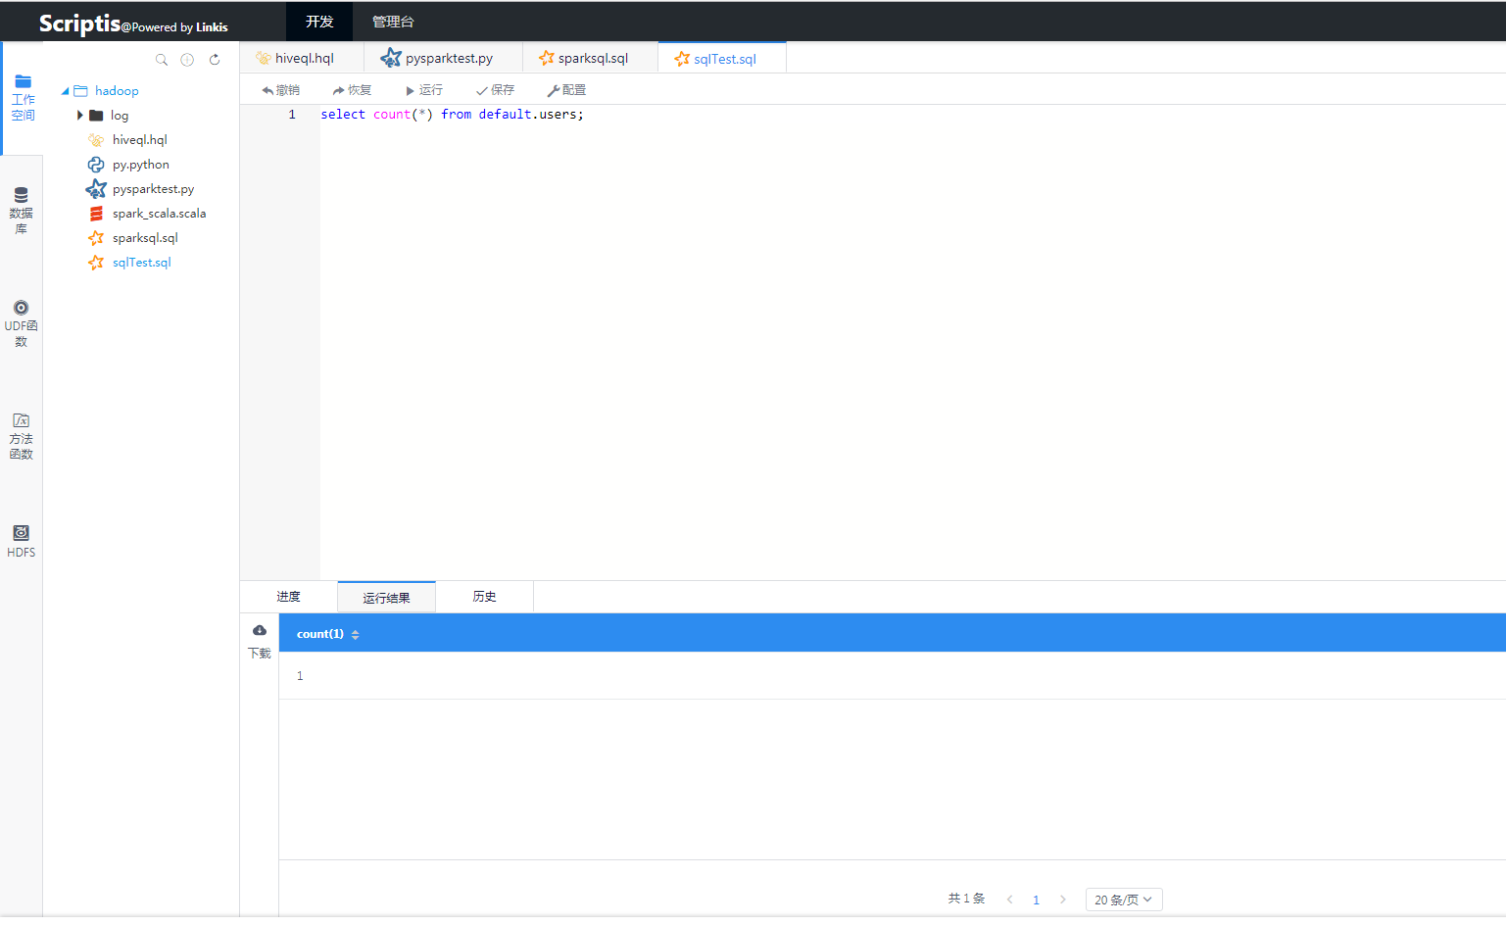Click the file tree search icon
1506x925 pixels.
(162, 60)
